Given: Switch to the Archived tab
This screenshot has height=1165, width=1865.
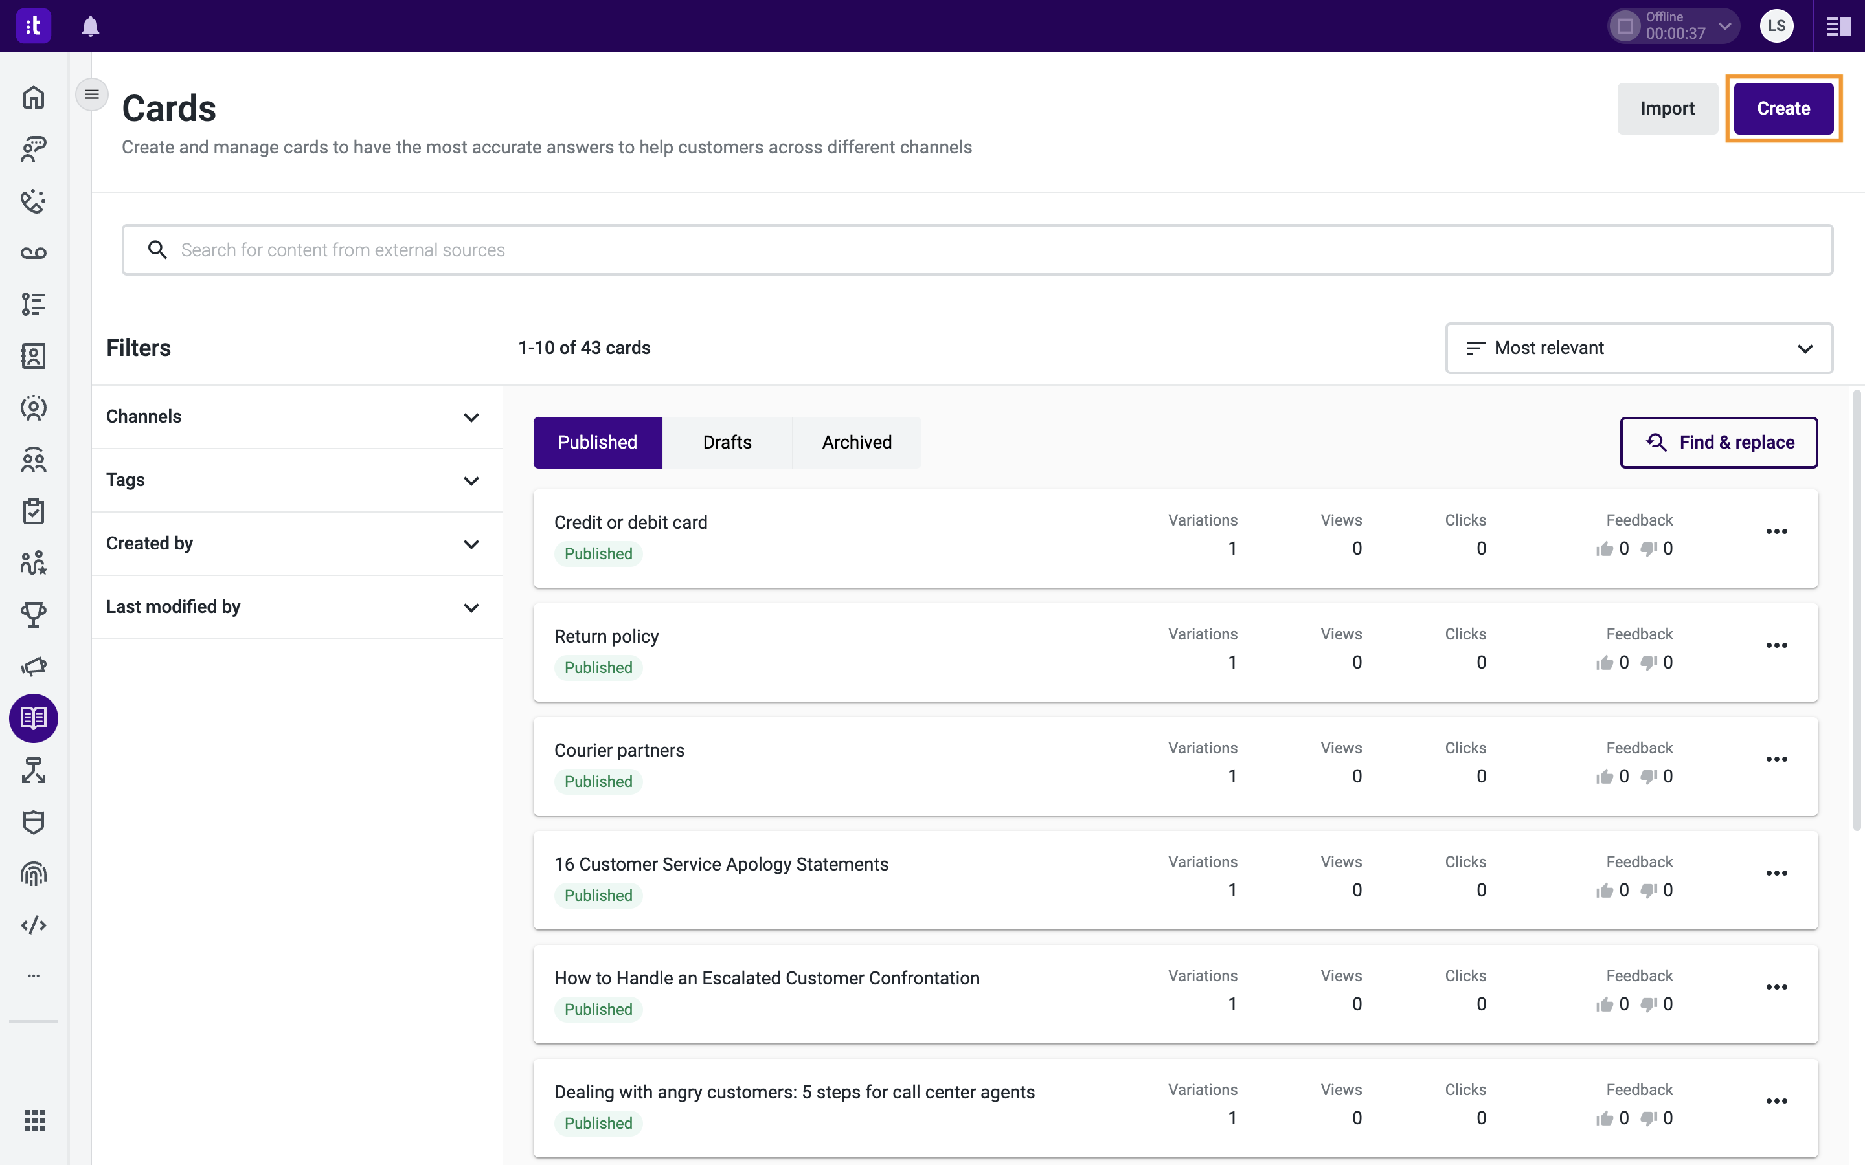Looking at the screenshot, I should pos(857,442).
